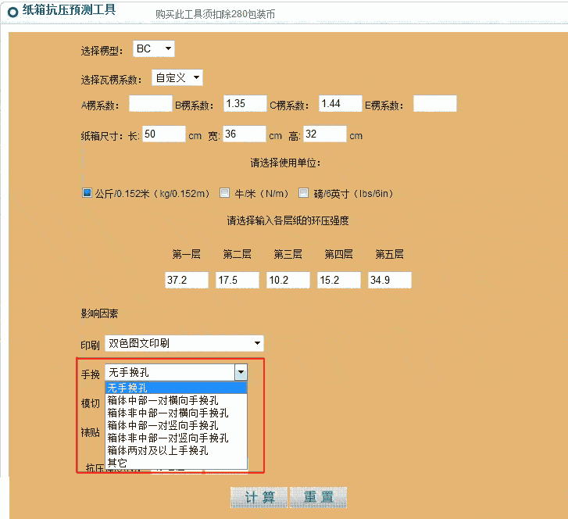The image size is (568, 519).
Task: Open the 印刷 双色图文印刷 dropdown
Action: pyautogui.click(x=184, y=343)
